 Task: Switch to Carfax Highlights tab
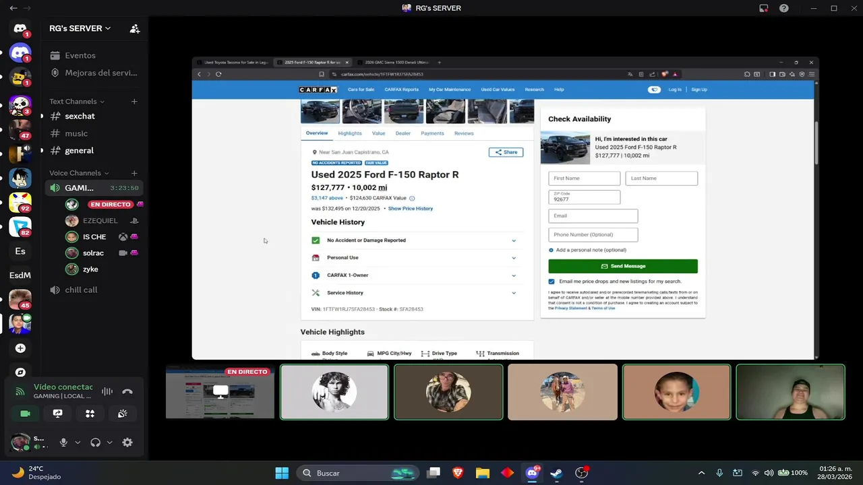pyautogui.click(x=350, y=133)
